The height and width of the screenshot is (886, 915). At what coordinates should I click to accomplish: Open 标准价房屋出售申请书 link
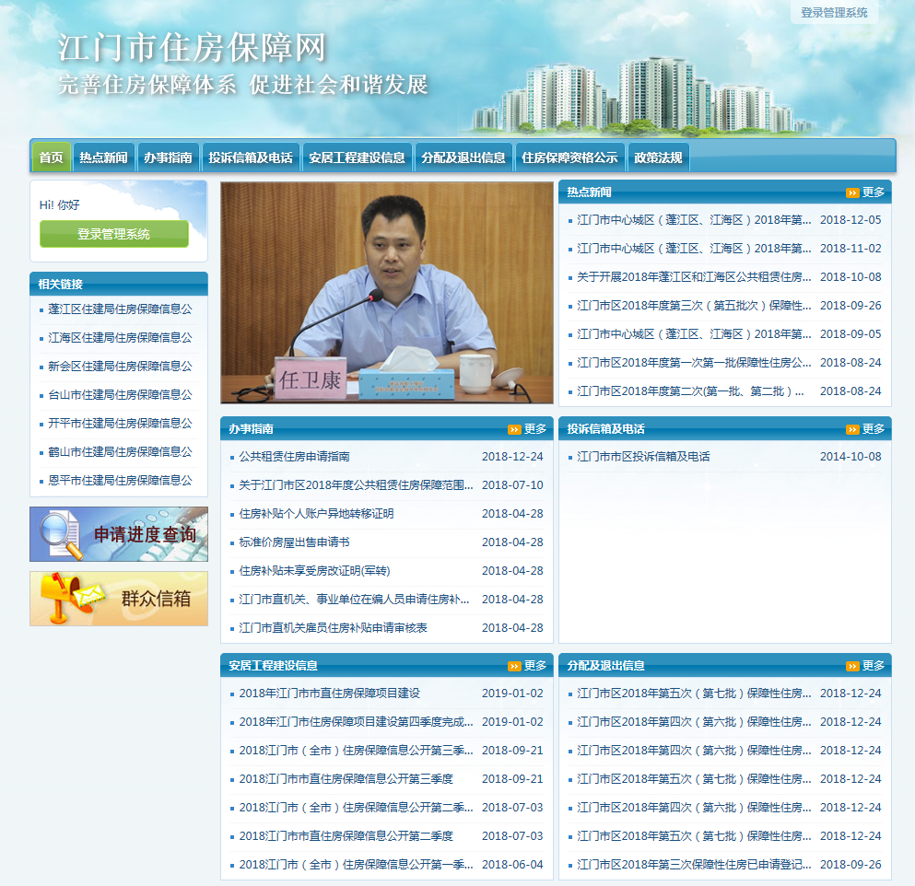pos(294,542)
